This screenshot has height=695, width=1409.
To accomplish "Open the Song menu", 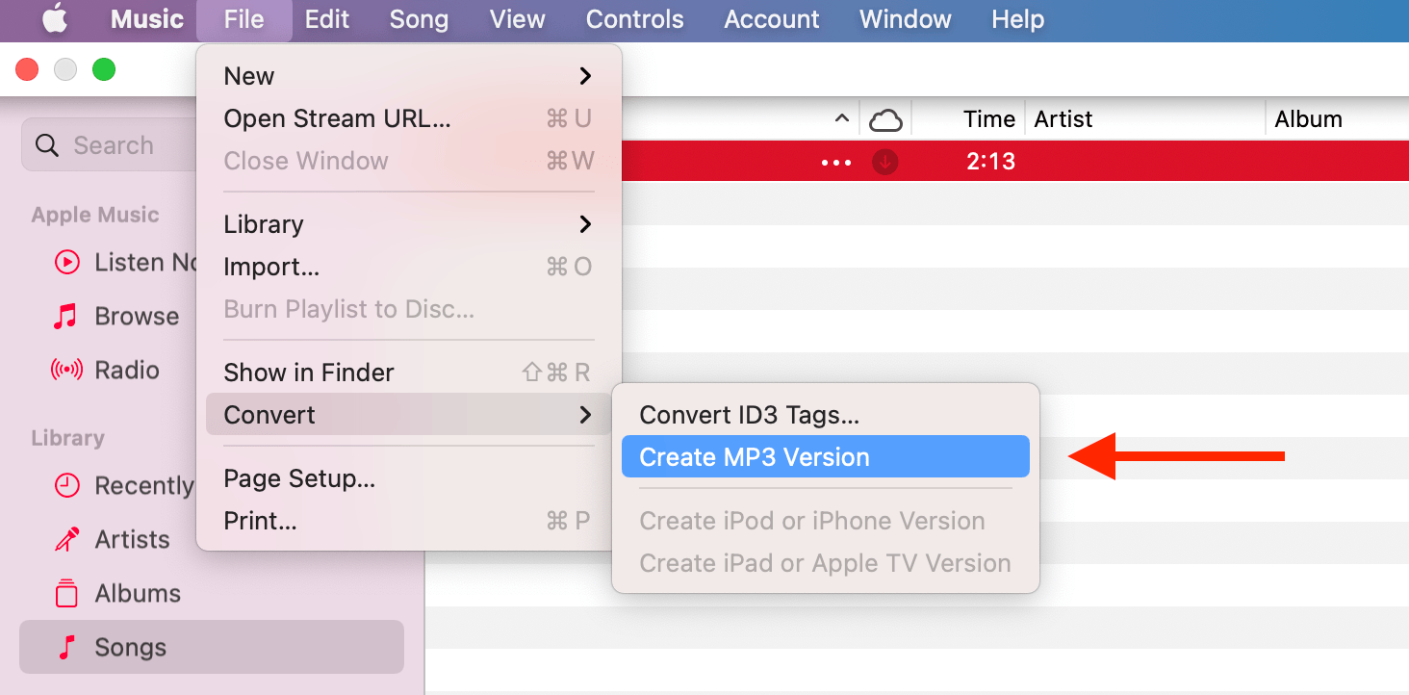I will point(419,19).
